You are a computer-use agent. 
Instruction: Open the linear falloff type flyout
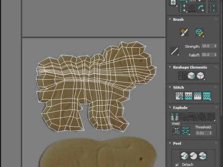175,51
